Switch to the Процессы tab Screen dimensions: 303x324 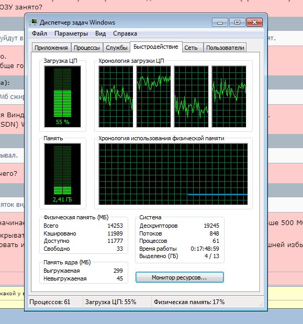87,48
